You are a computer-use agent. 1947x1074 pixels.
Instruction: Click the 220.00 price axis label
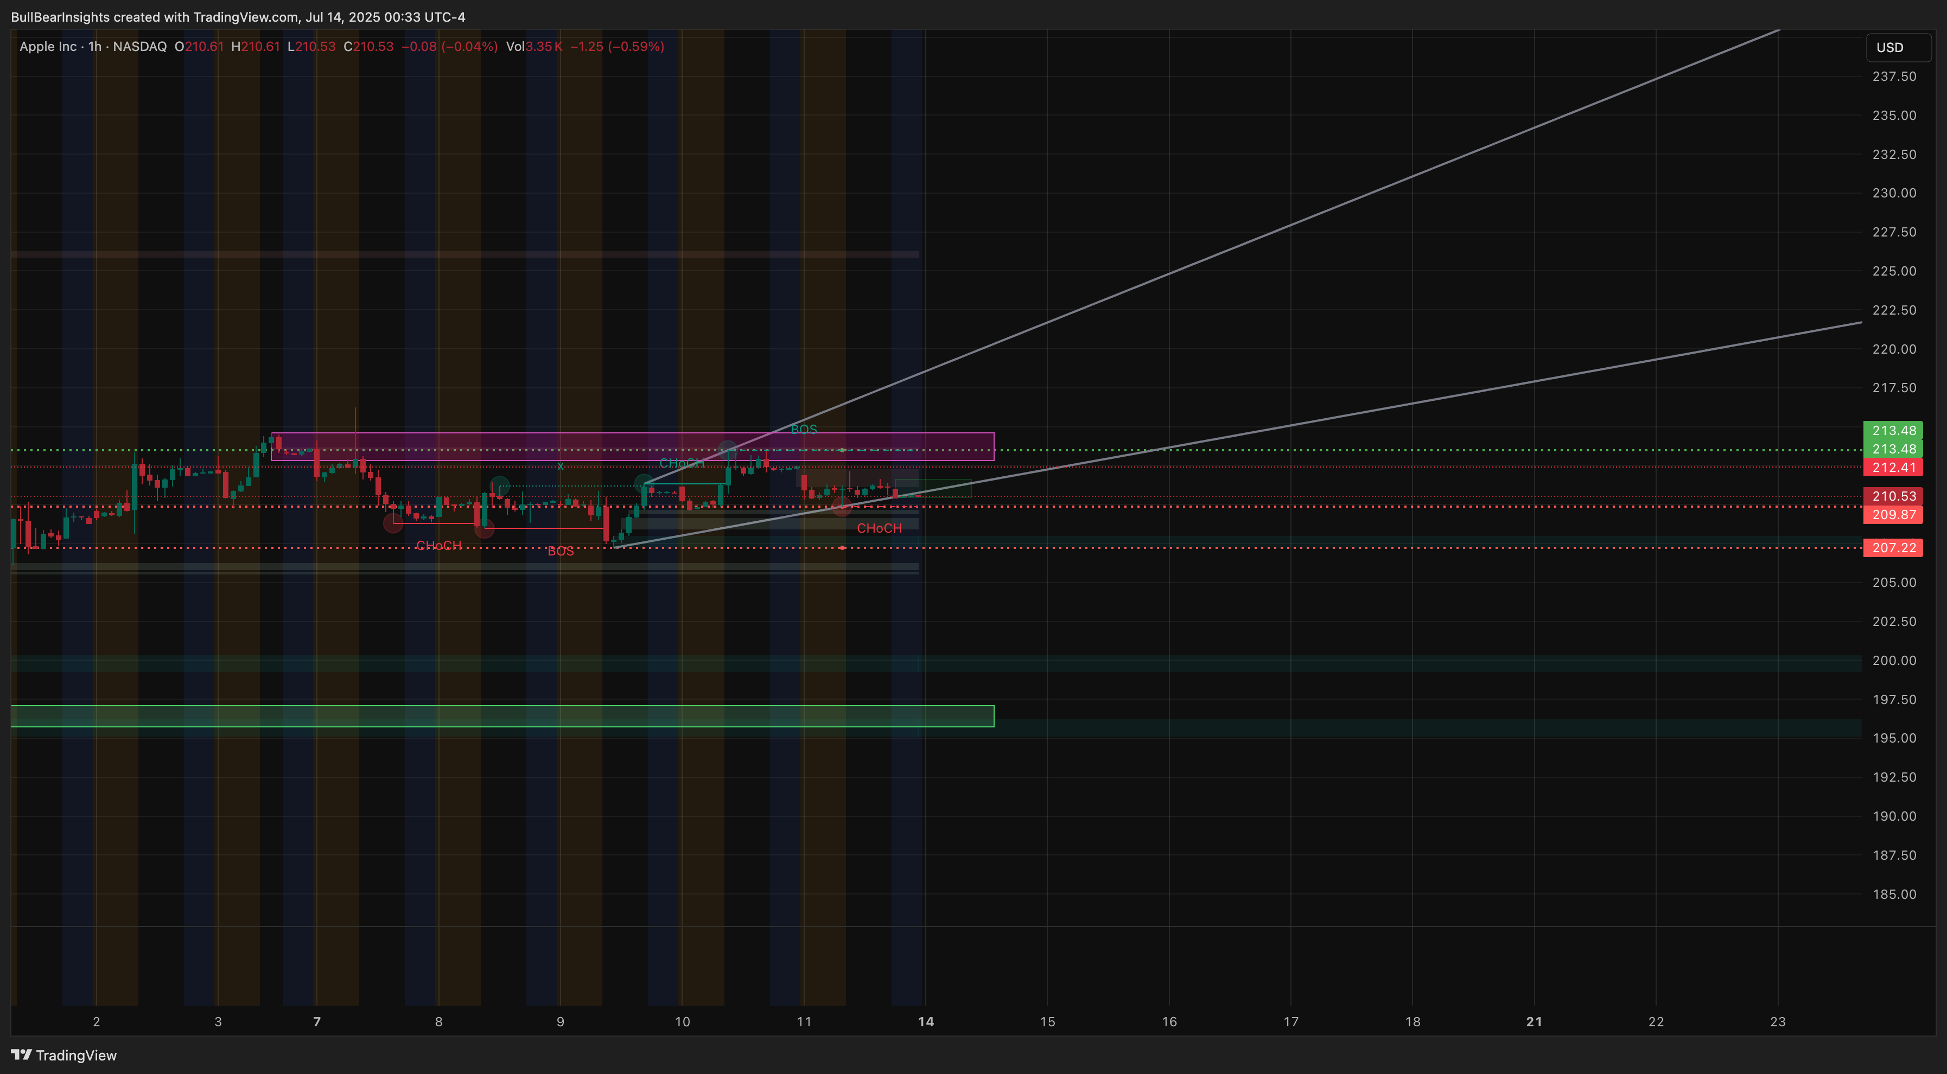click(x=1894, y=349)
